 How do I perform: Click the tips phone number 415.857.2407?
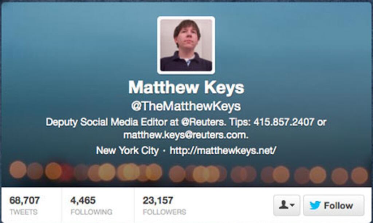coord(284,122)
